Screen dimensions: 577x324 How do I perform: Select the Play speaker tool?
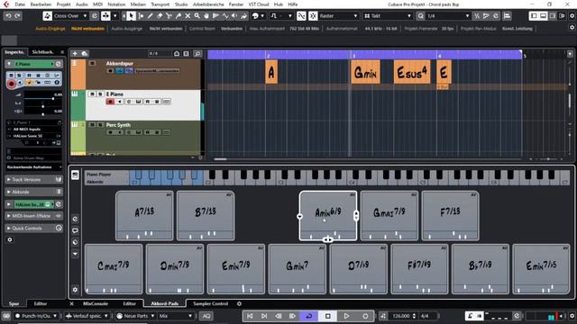[x=234, y=16]
